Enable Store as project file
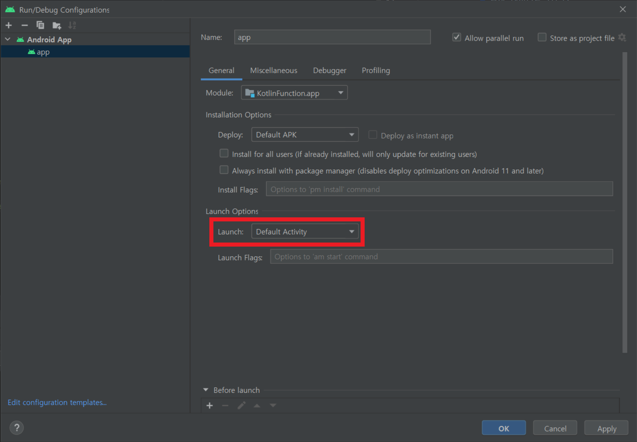 [542, 37]
